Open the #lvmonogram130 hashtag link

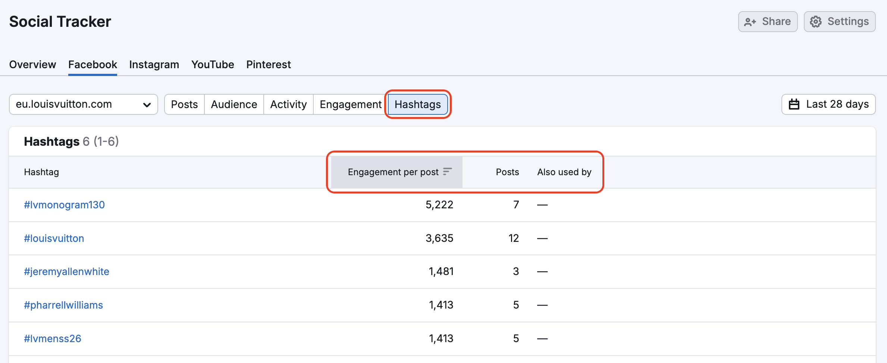[64, 205]
